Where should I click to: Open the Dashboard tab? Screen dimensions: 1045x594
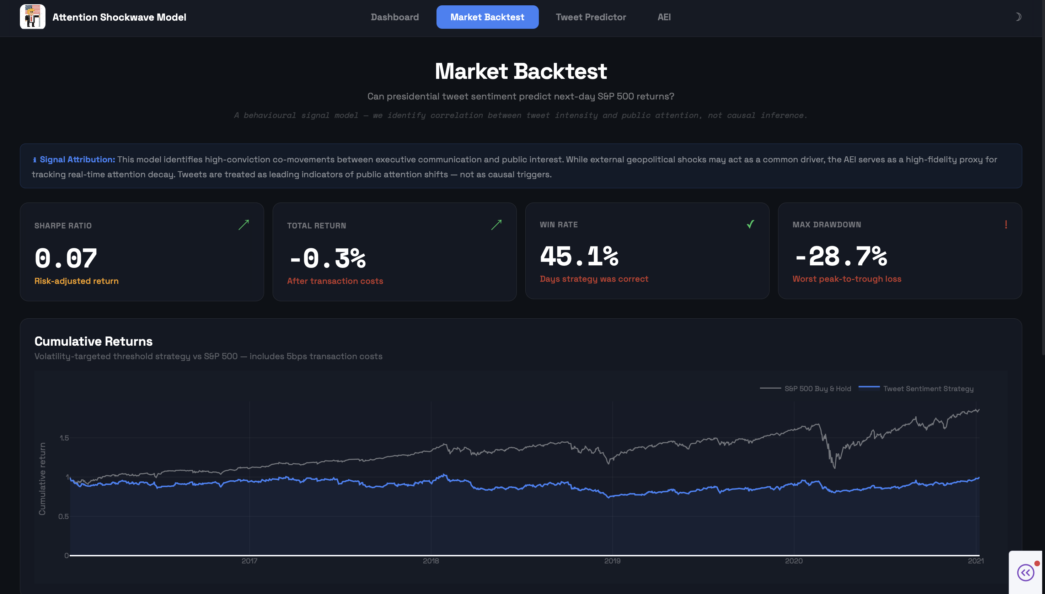click(x=395, y=17)
